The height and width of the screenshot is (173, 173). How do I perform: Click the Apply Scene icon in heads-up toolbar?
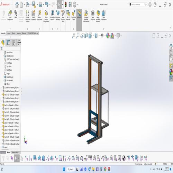(112, 36)
